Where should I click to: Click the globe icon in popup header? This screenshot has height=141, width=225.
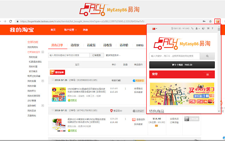coord(203,29)
